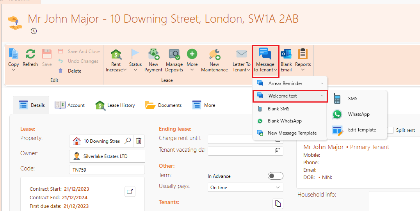Image resolution: width=420 pixels, height=211 pixels.
Task: Click the Property field 10 Downing Street
Action: pyautogui.click(x=96, y=141)
